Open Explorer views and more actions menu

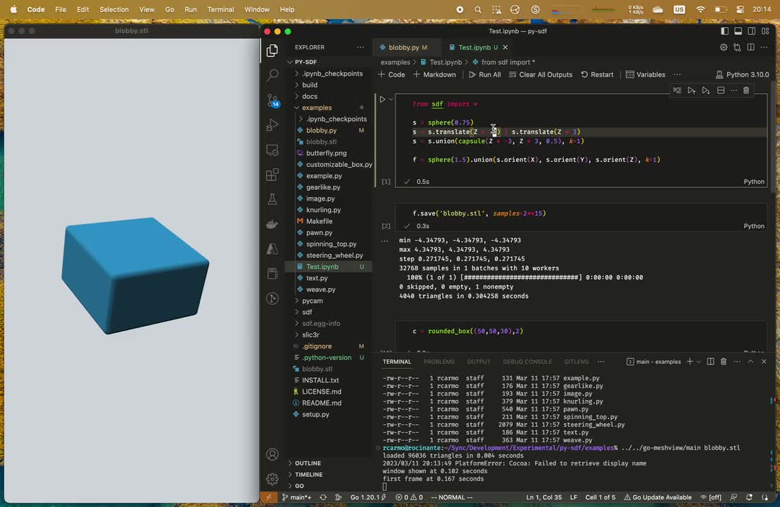pyautogui.click(x=360, y=47)
